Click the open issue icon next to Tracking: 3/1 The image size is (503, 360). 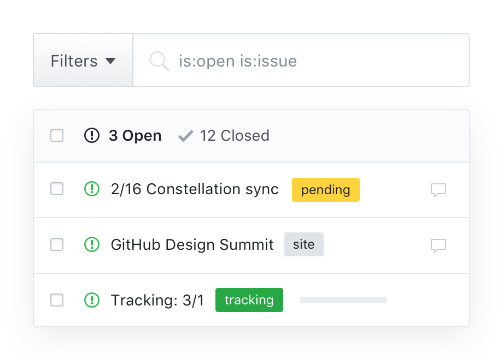92,300
